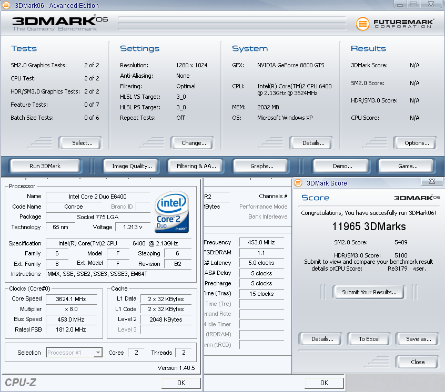This screenshot has height=392, width=445.
Task: Click the FSB:DRAM ratio '1:1'
Action: [261, 253]
